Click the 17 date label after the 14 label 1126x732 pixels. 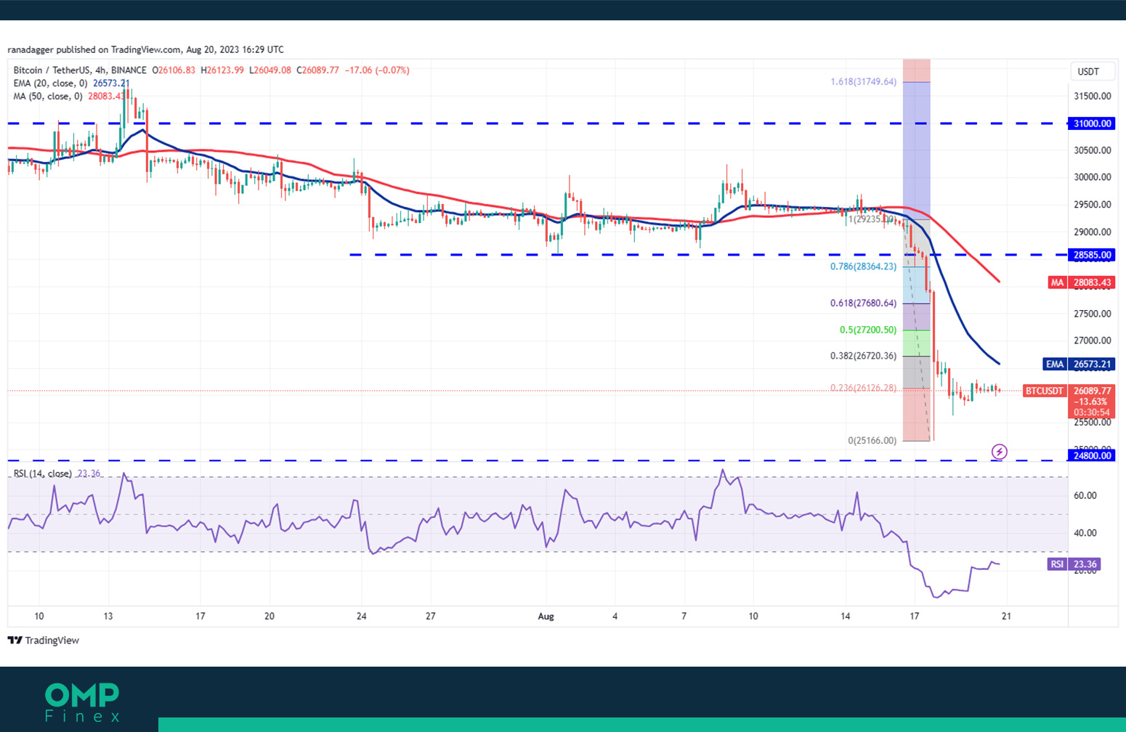(914, 617)
